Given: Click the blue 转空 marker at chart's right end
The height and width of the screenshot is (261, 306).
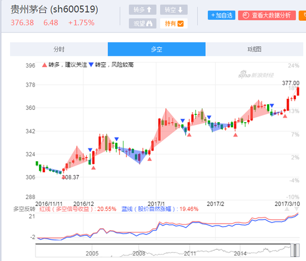Looking at the screenshot, I should (x=272, y=105).
